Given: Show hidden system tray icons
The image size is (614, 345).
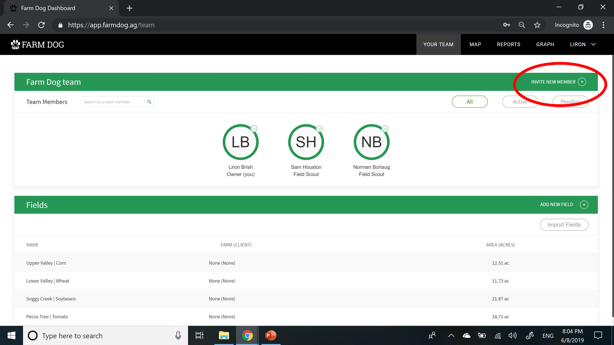Looking at the screenshot, I should tap(451, 335).
